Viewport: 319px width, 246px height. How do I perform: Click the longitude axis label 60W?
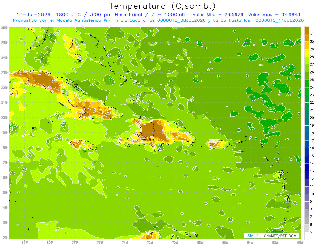coord(300,242)
